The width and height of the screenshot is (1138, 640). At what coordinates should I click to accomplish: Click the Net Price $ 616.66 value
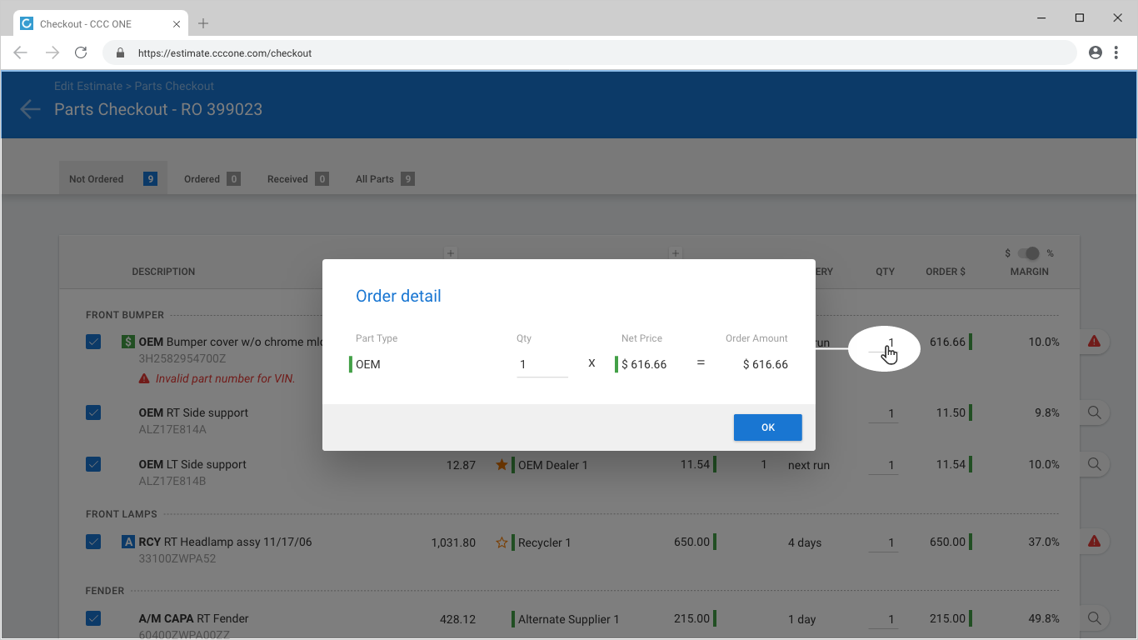(644, 364)
